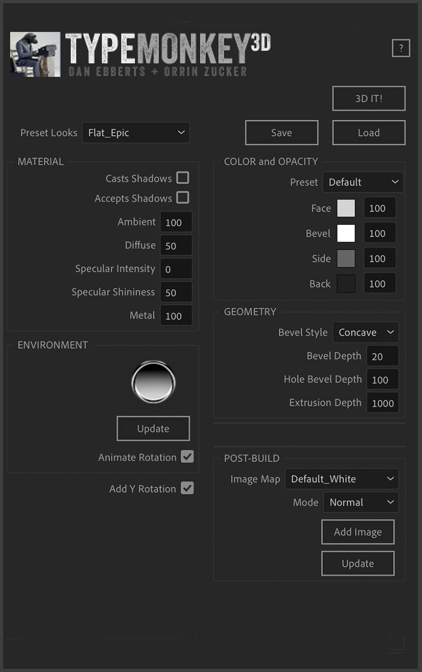Change the Bevel Style from Concave
422x672 pixels.
[x=365, y=332]
